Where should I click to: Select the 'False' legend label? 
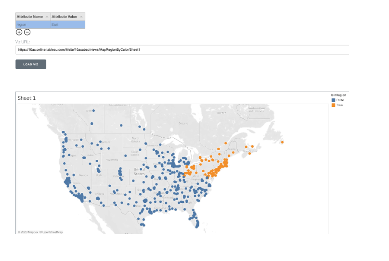click(340, 100)
